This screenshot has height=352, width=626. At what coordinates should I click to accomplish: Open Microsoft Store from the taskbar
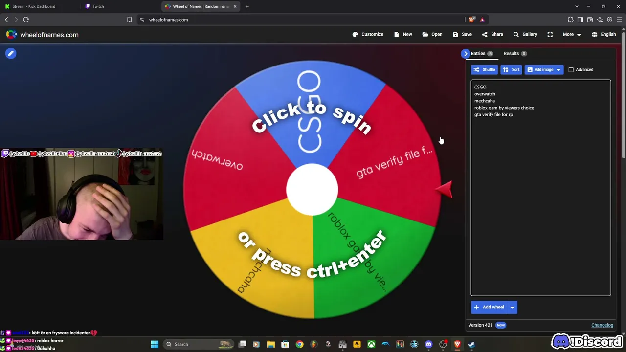pos(285,344)
